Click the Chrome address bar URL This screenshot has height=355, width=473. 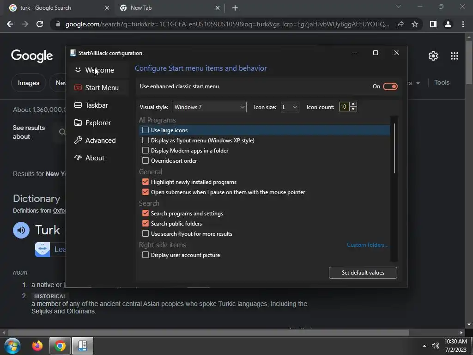(x=227, y=24)
